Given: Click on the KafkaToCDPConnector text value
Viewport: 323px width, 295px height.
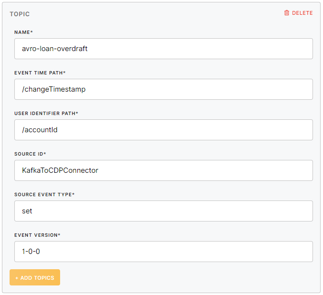Looking at the screenshot, I should pos(60,170).
